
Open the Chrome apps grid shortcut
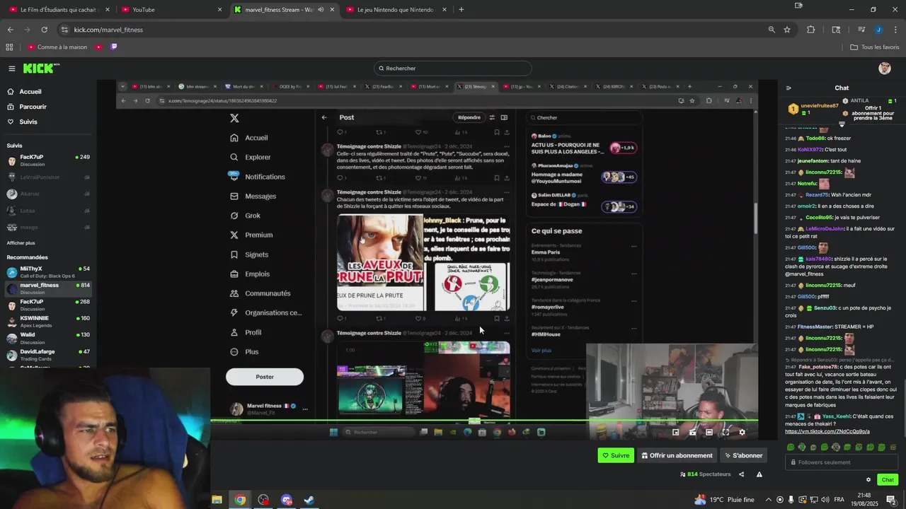(9, 47)
